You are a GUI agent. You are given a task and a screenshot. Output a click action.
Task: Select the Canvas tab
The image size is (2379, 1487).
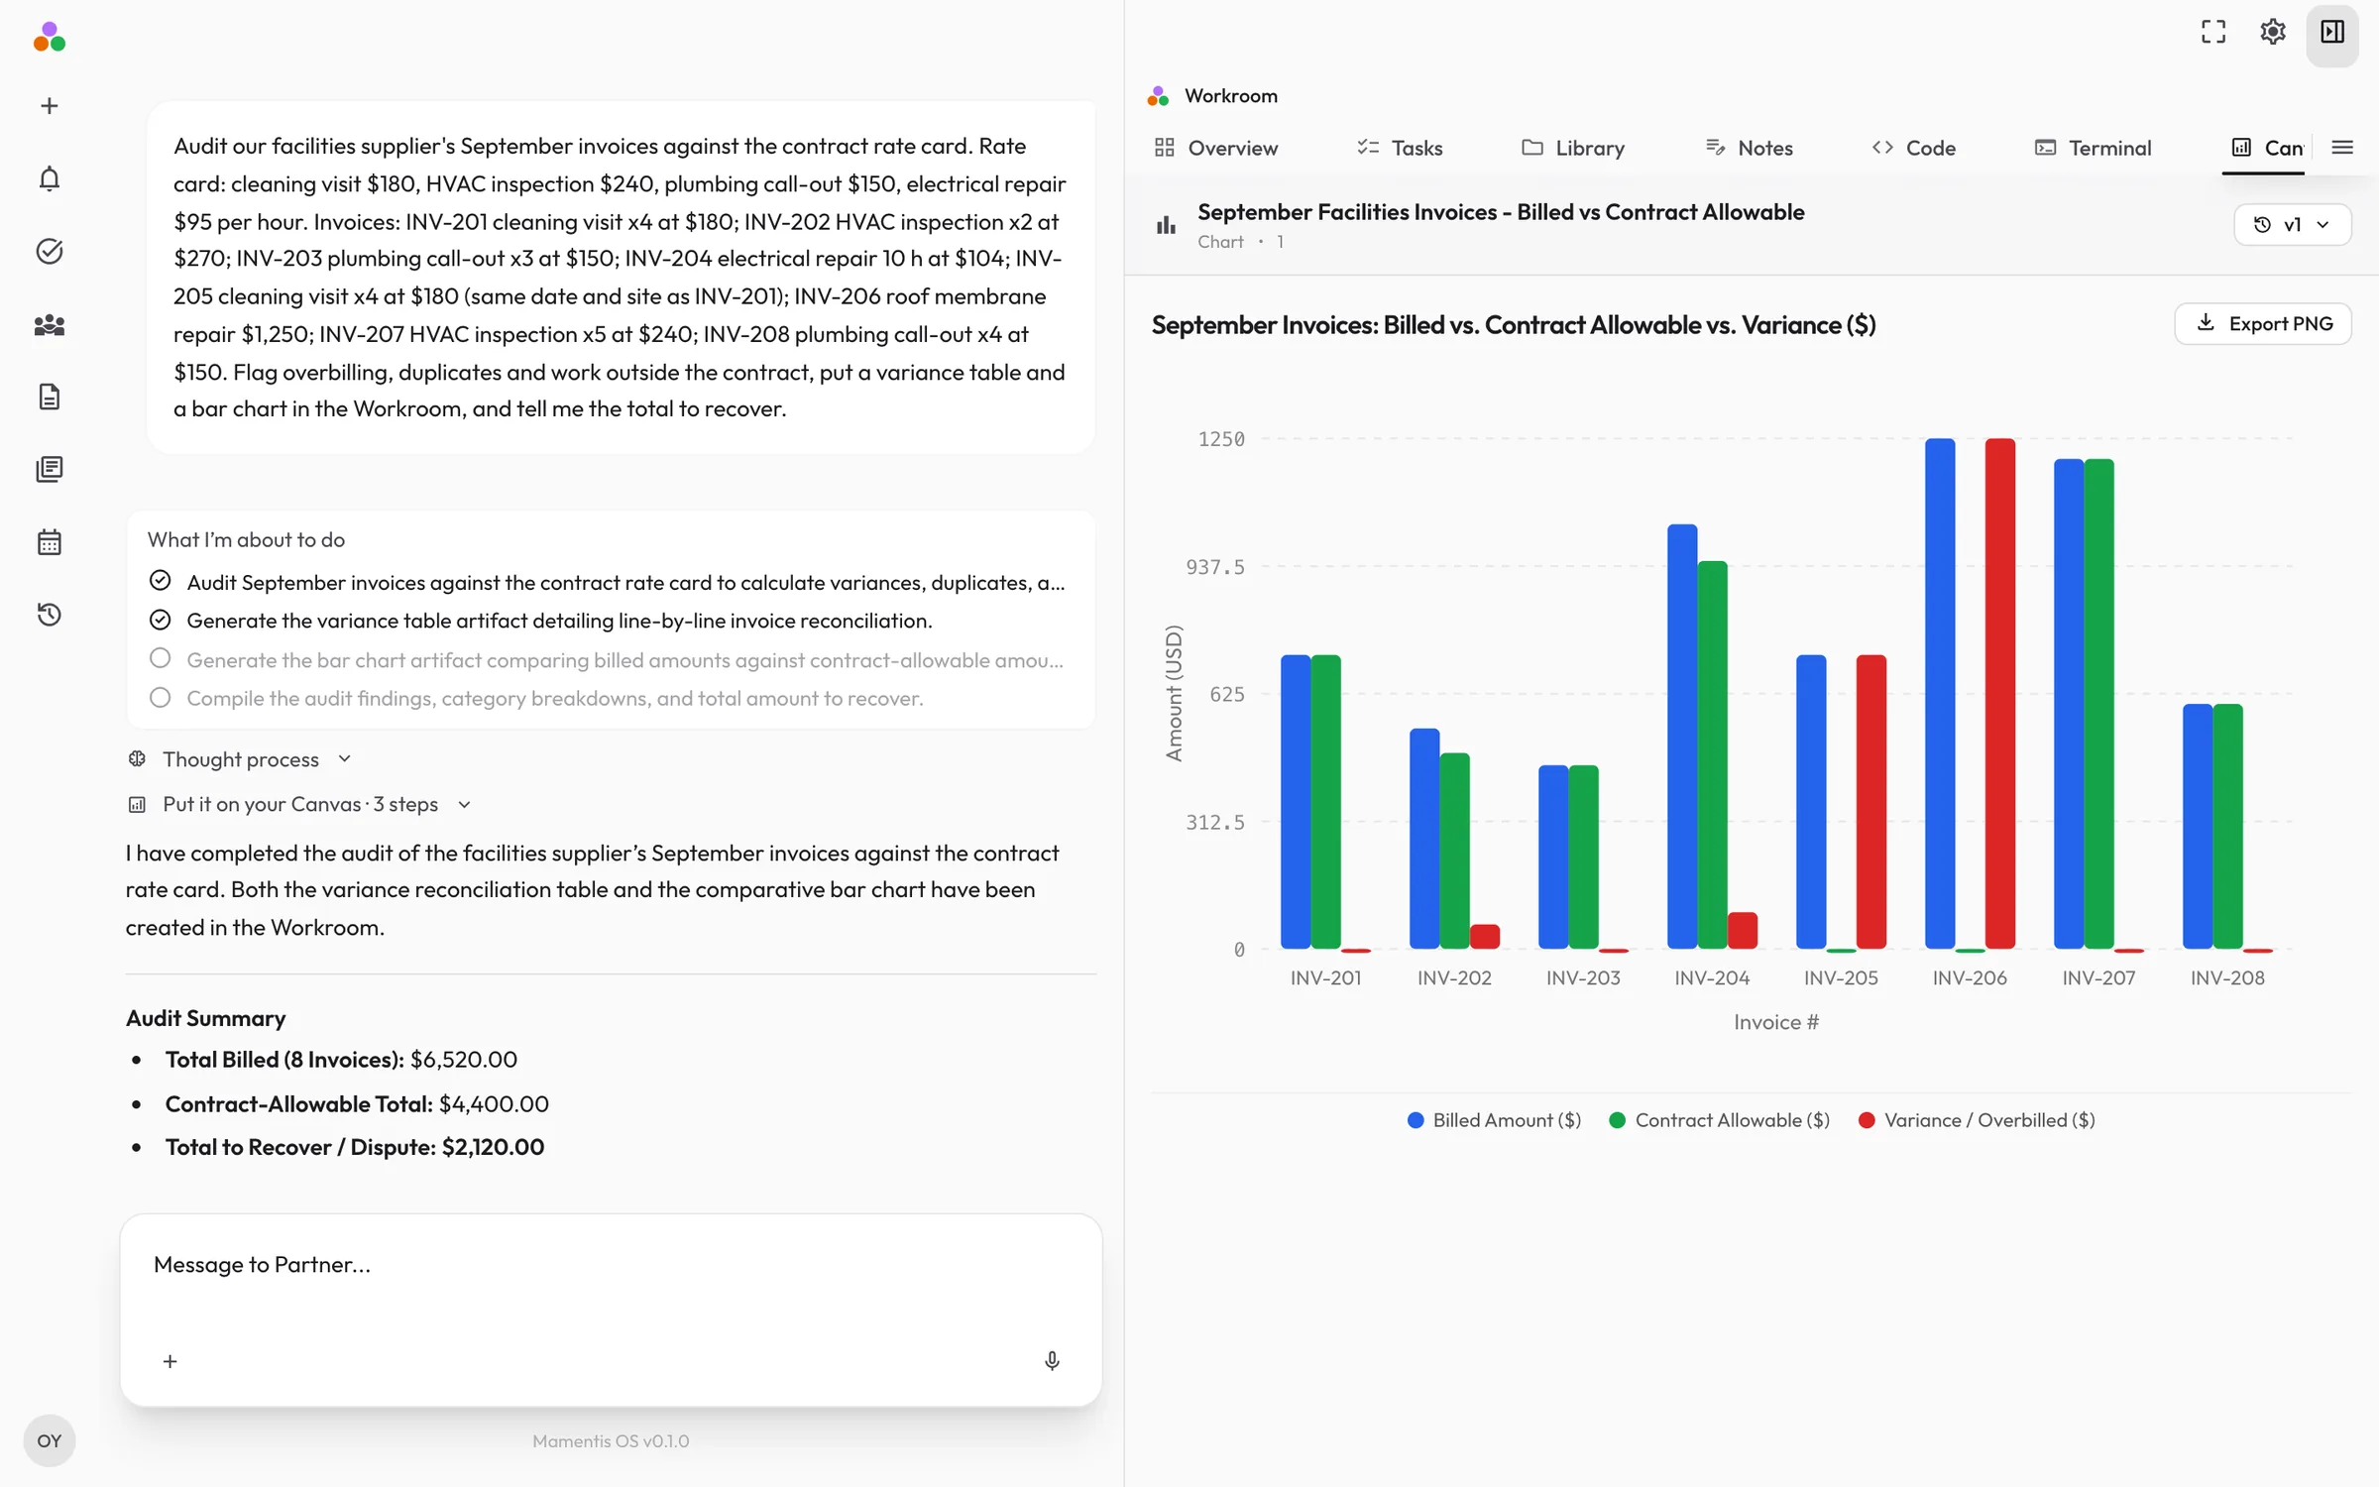click(x=2266, y=148)
